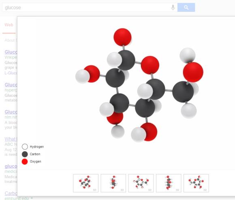Click the ring oxygen atom in the molecule
Image resolution: width=235 pixels, height=200 pixels.
tap(150, 65)
